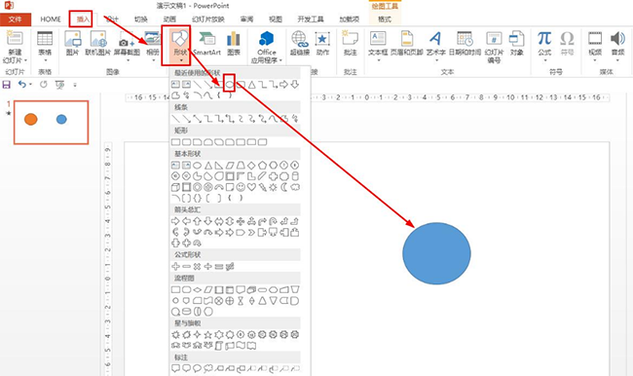Click the action star icon
The image size is (633, 376).
point(322,39)
